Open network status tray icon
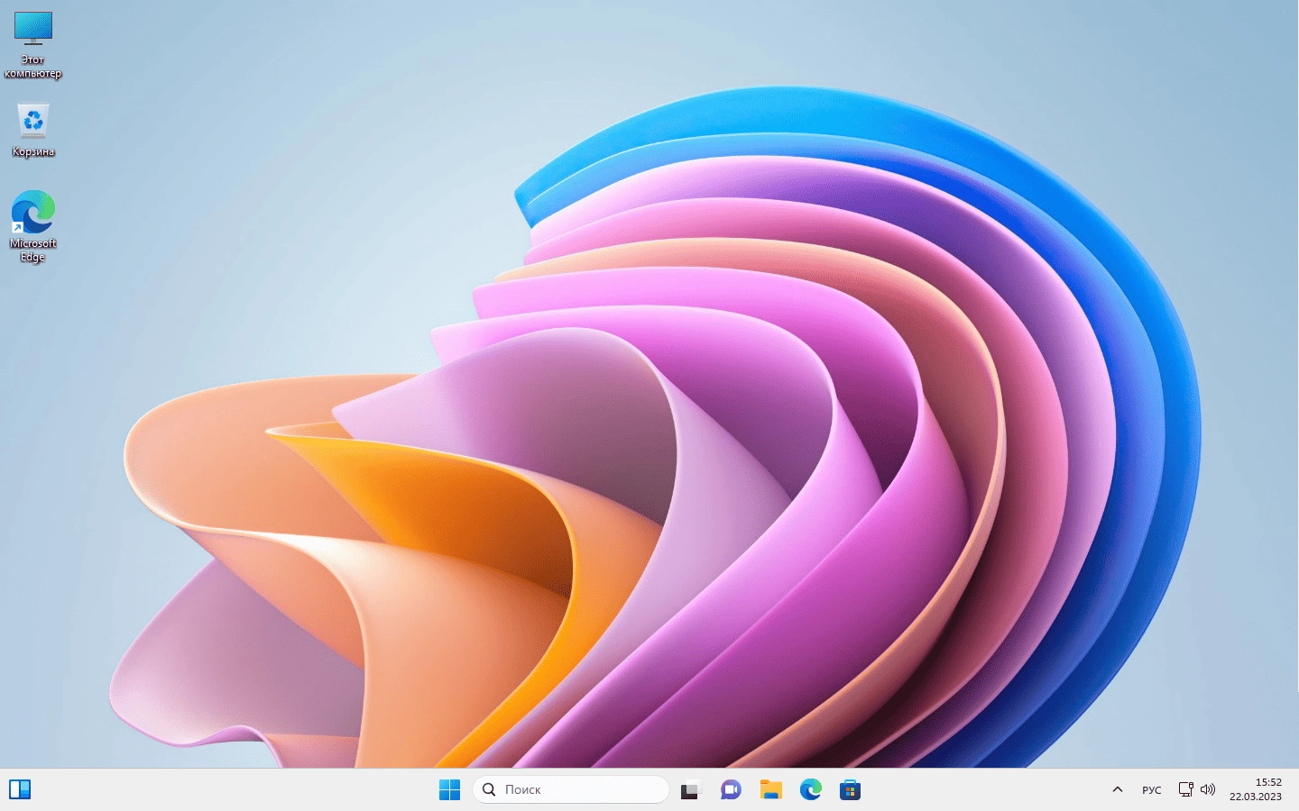The height and width of the screenshot is (811, 1299). [1186, 789]
